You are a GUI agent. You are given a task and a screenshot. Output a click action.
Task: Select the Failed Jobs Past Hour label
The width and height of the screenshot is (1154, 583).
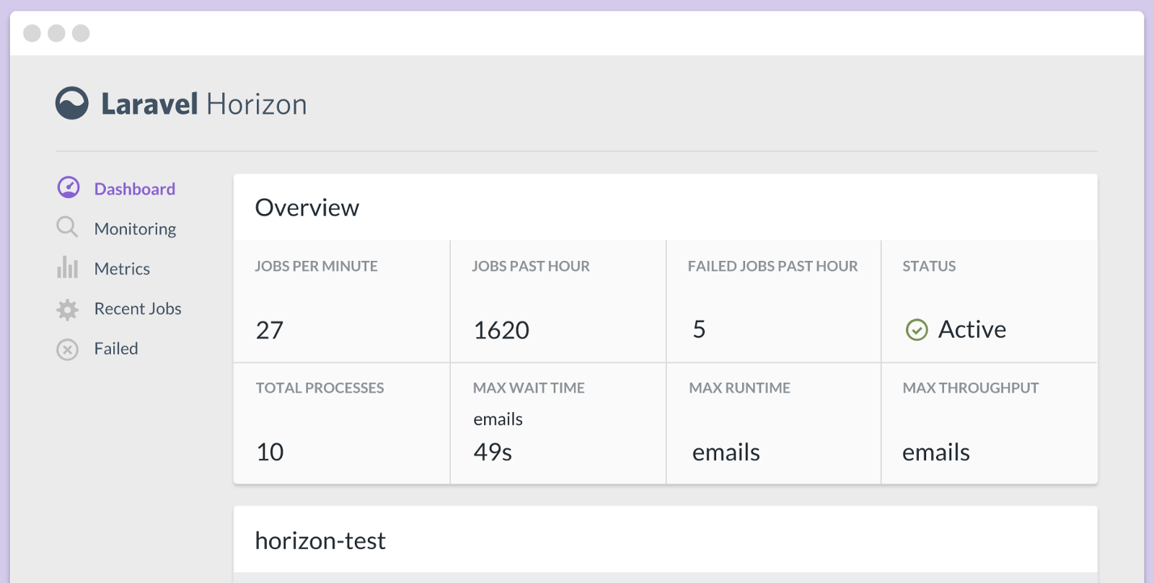coord(772,266)
